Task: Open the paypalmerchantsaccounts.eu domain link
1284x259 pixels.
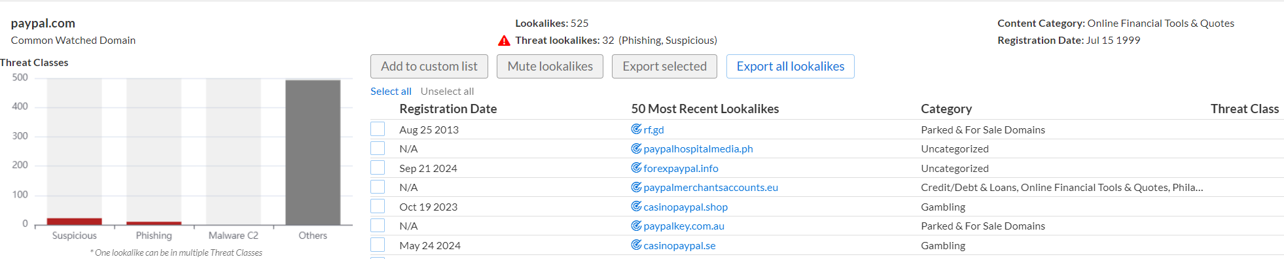Action: click(711, 188)
